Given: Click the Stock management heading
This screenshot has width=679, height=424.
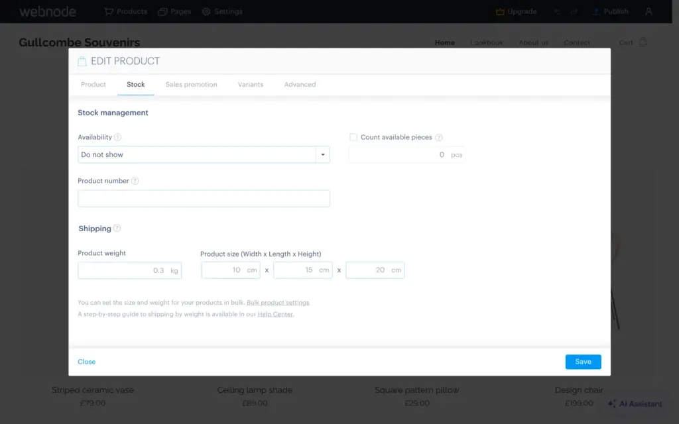Looking at the screenshot, I should 113,113.
